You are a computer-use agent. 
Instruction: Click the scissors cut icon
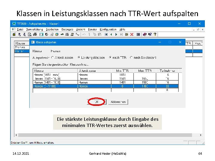[x=89, y=35]
